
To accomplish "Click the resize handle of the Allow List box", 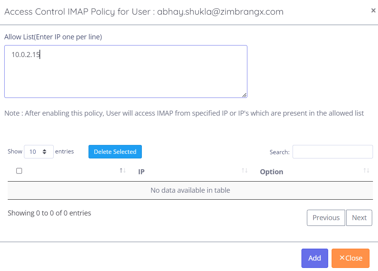I will [245, 95].
